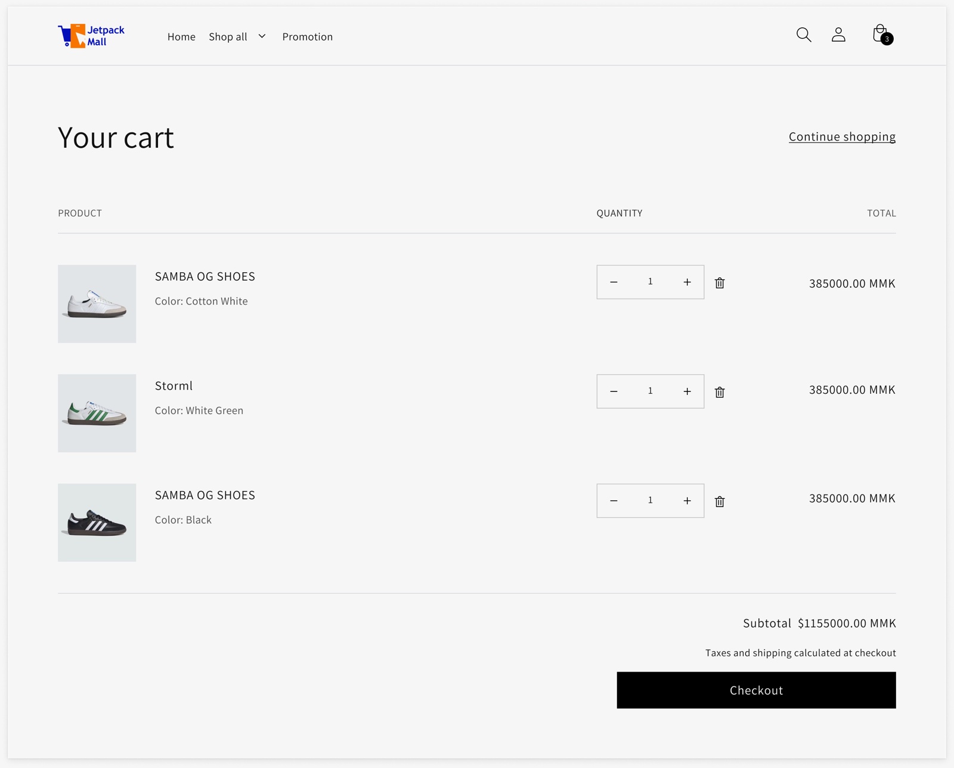This screenshot has height=768, width=954.
Task: Click the Checkout button
Action: coord(755,690)
